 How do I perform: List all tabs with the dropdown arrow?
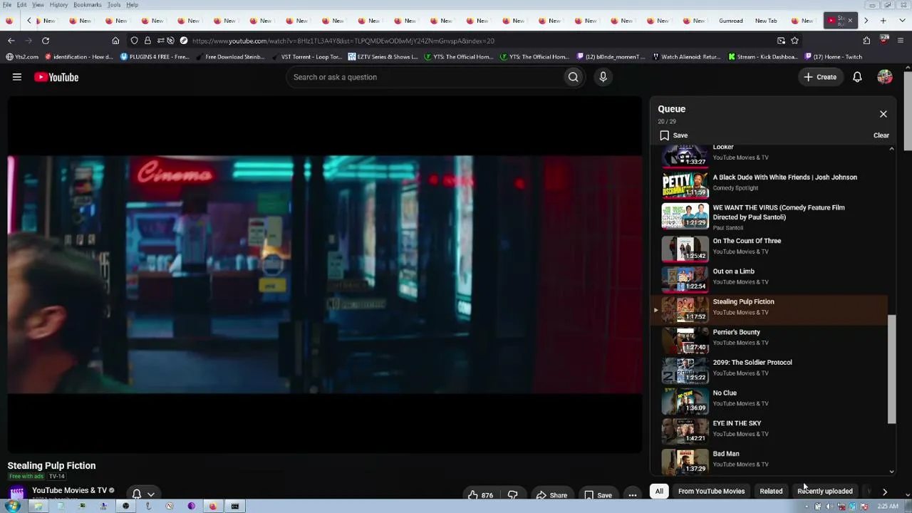point(901,21)
